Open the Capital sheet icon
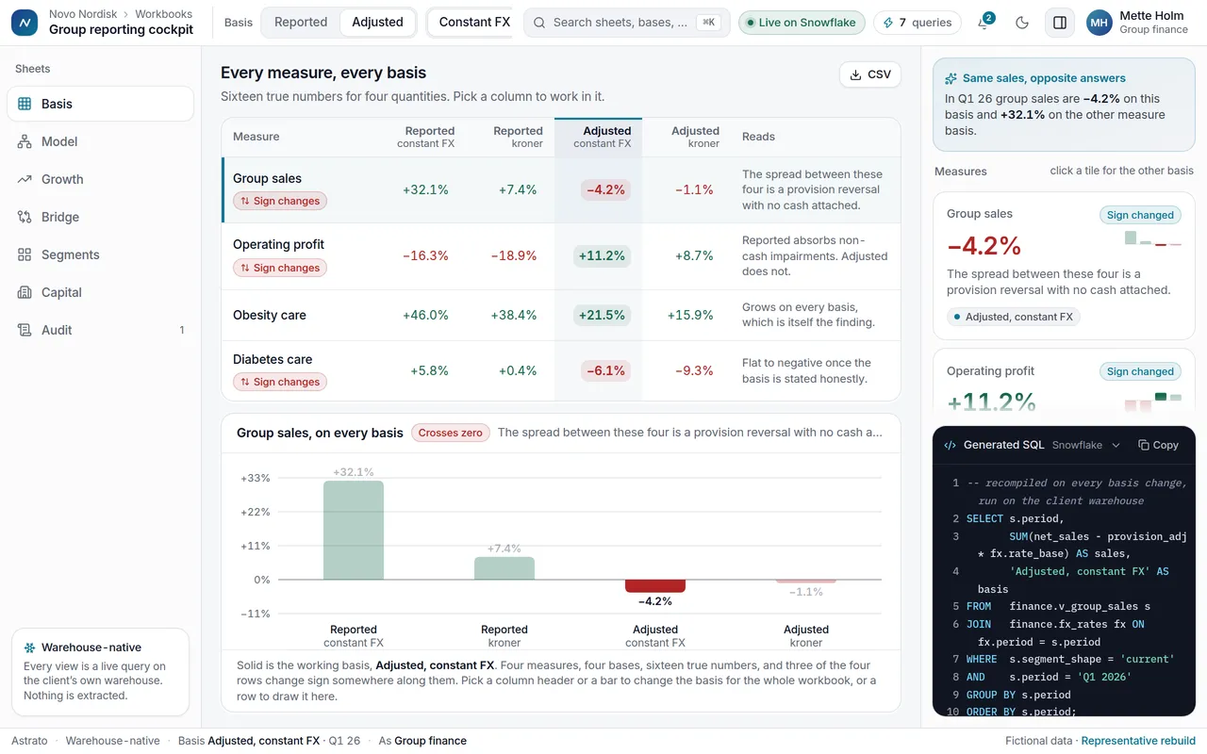 (25, 292)
